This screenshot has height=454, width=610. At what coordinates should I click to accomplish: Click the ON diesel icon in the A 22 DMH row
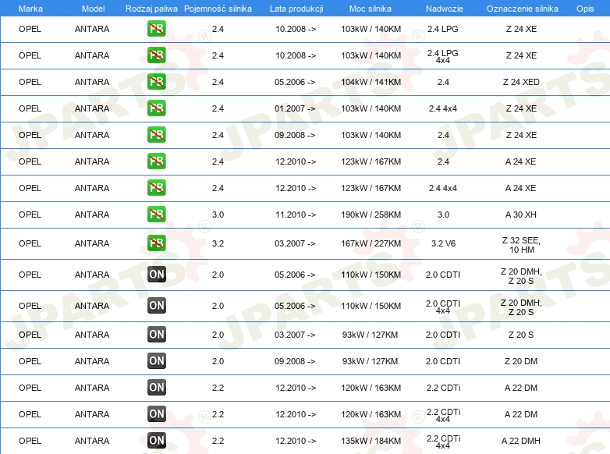coord(156,441)
